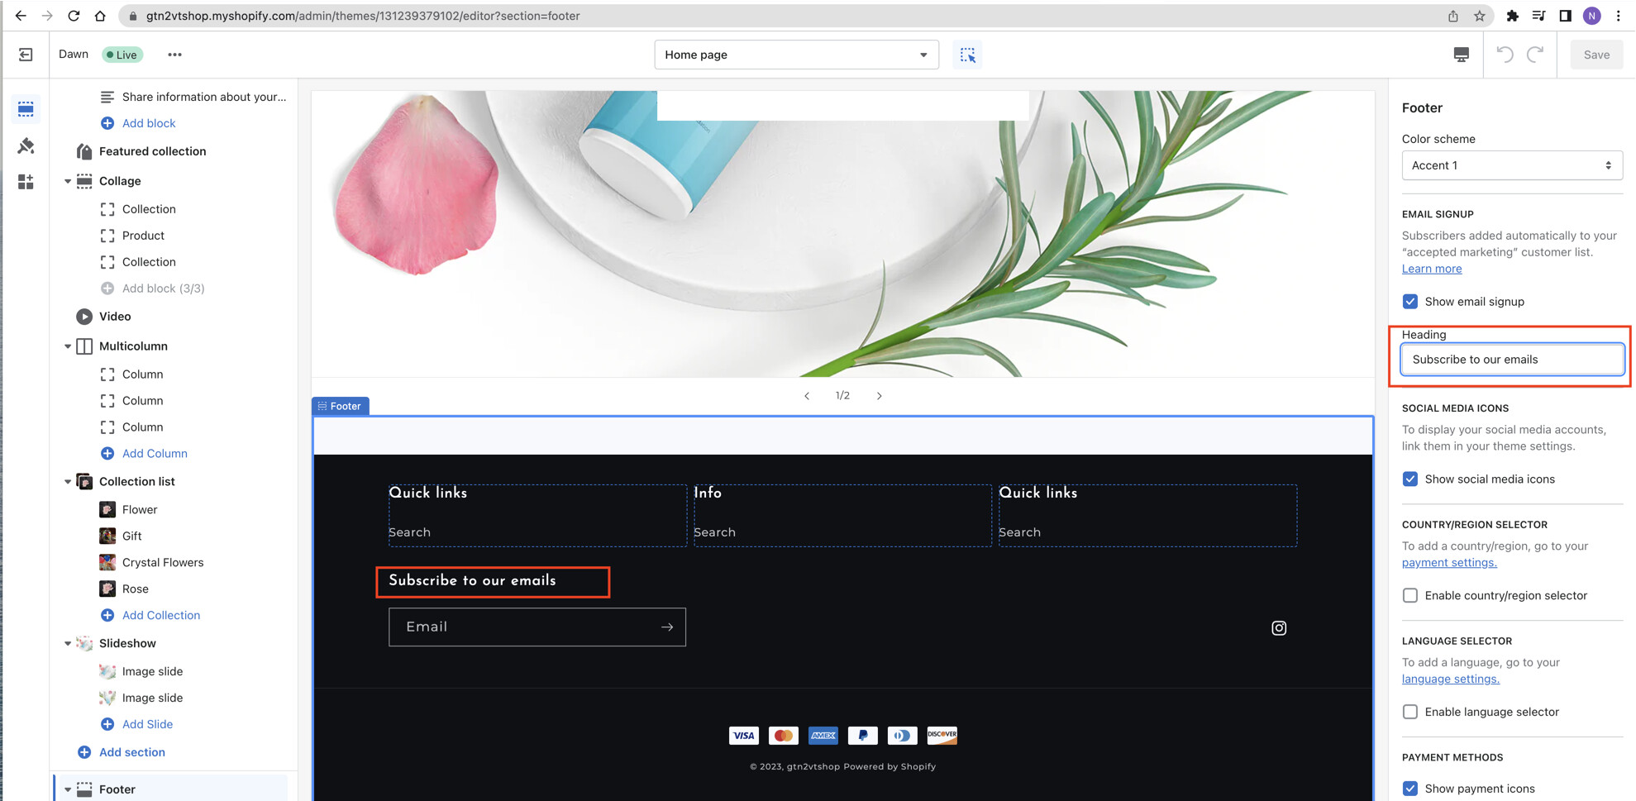The image size is (1636, 801).
Task: Open the Learn more link
Action: [x=1432, y=269]
